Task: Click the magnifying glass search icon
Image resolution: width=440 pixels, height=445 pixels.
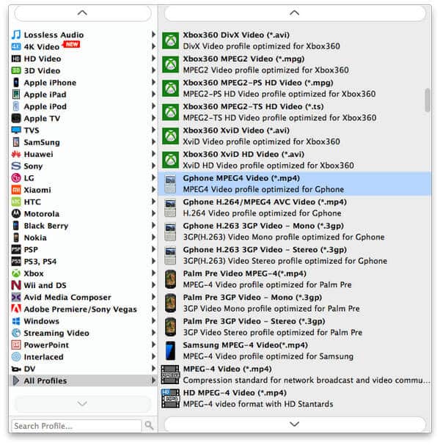Action: [150, 425]
